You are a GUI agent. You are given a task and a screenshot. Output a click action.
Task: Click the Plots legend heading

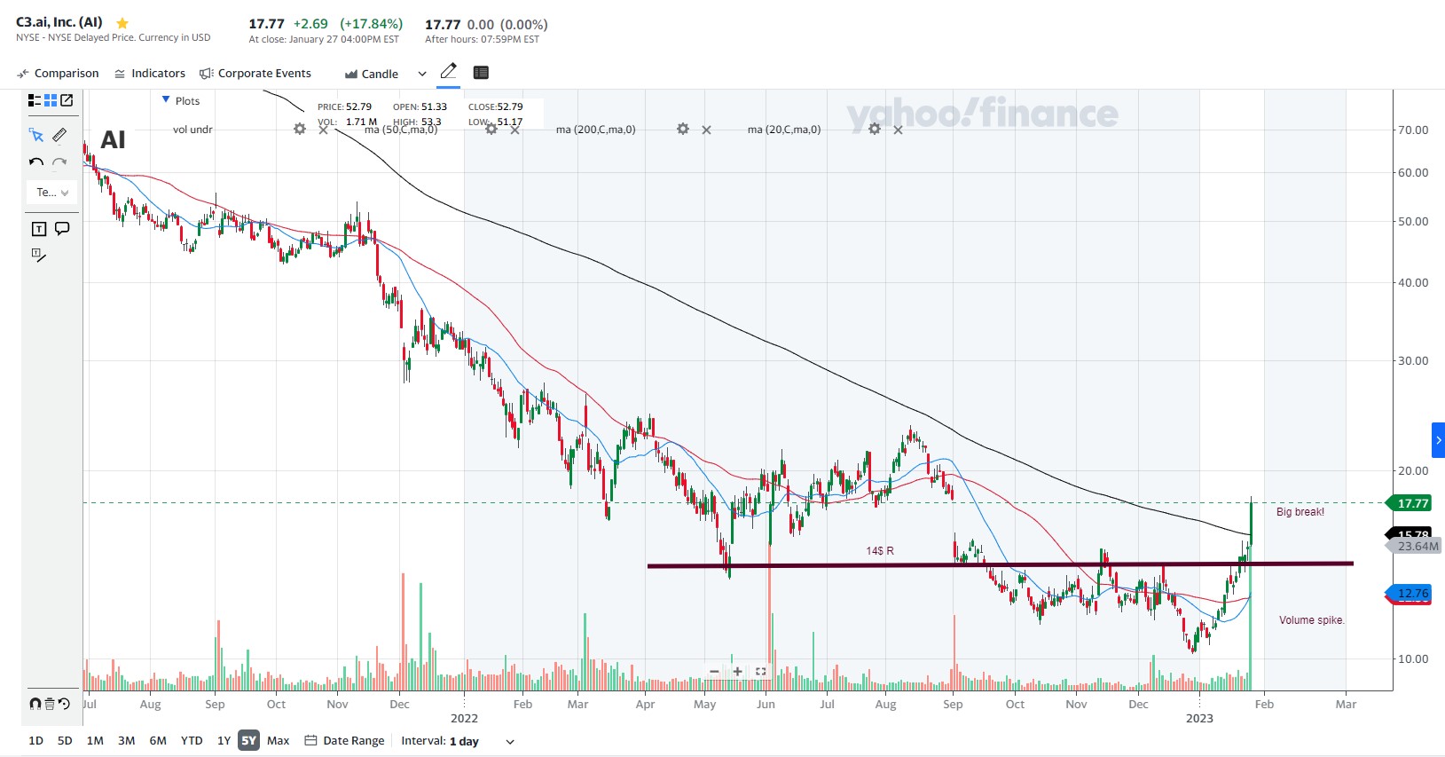tap(187, 101)
